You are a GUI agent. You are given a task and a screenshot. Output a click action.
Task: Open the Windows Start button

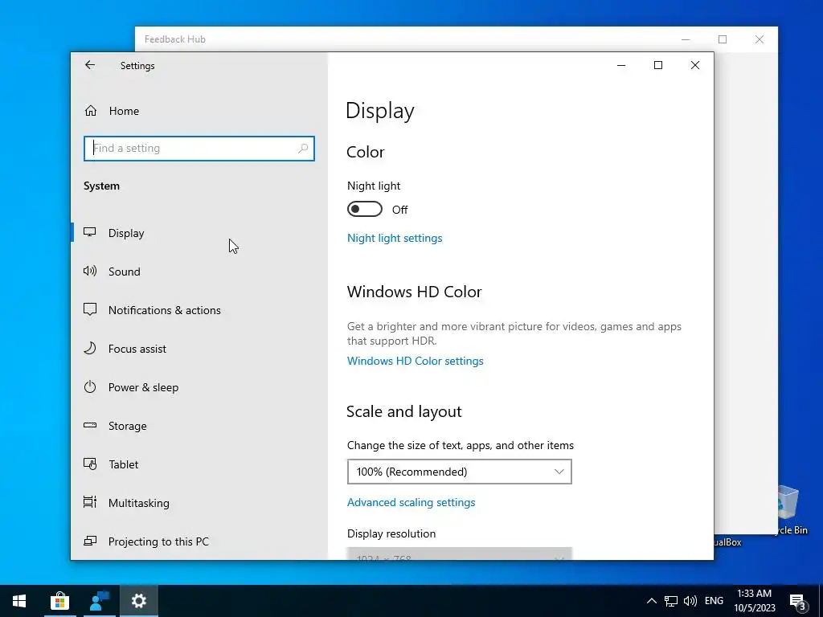[x=19, y=601]
